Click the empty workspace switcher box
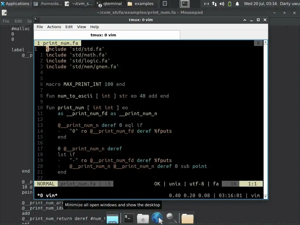 click(x=165, y=4)
